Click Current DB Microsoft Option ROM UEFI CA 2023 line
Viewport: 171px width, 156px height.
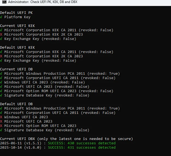click(x=57, y=91)
